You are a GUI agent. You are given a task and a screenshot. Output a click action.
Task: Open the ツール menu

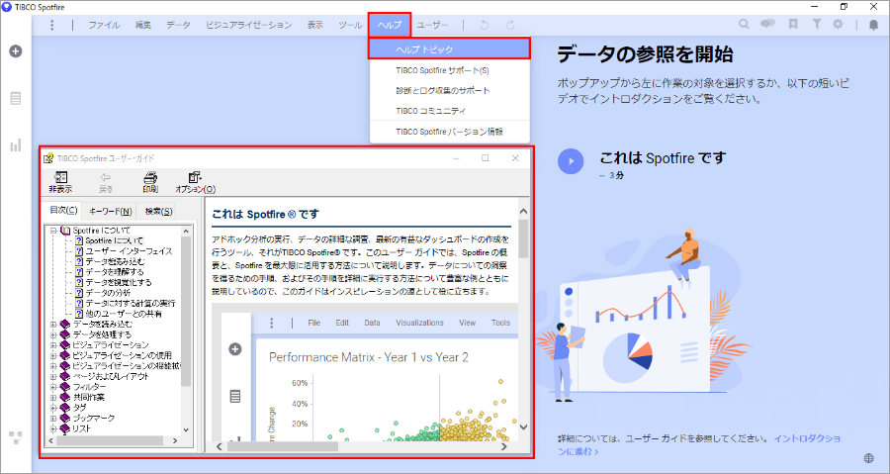350,25
